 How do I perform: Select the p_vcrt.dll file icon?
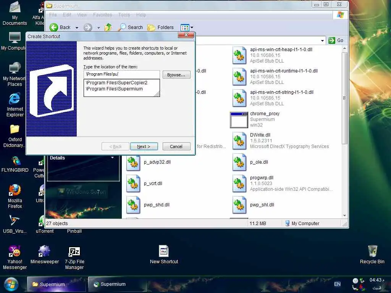click(x=133, y=184)
